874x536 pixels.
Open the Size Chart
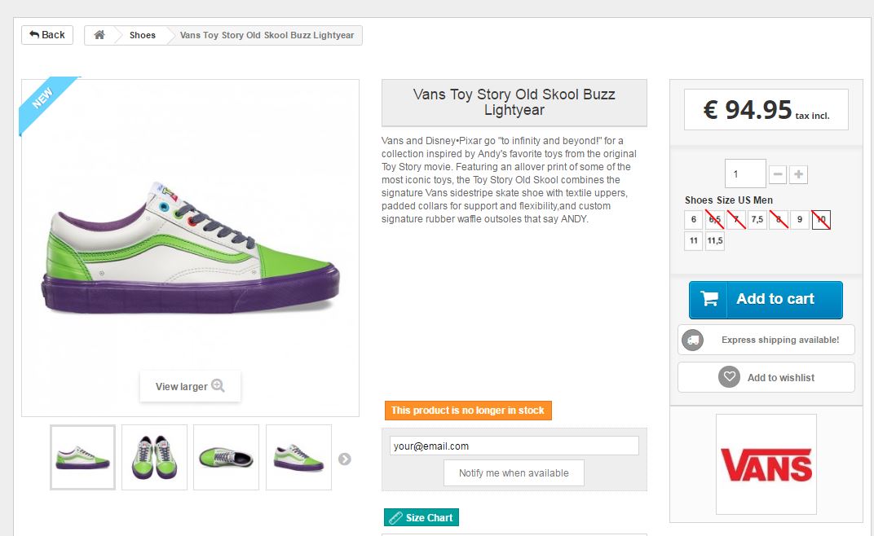point(422,517)
